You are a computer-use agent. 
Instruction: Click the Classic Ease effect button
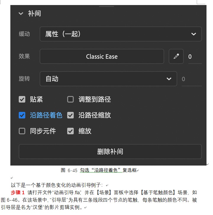pyautogui.click(x=102, y=56)
